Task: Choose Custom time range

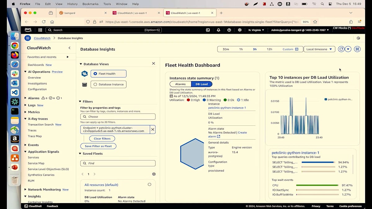Action: point(290,49)
